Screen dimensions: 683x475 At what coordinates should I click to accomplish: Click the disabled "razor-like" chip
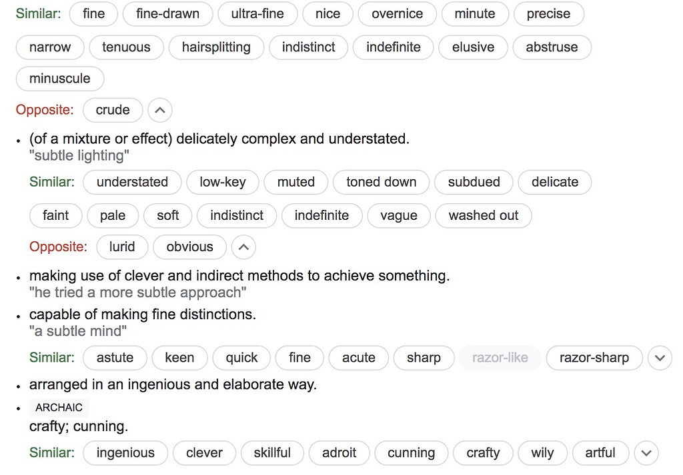click(x=500, y=358)
